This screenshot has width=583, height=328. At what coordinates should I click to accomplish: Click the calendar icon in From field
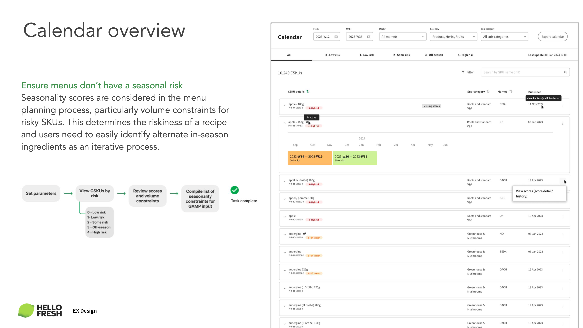[x=336, y=37]
